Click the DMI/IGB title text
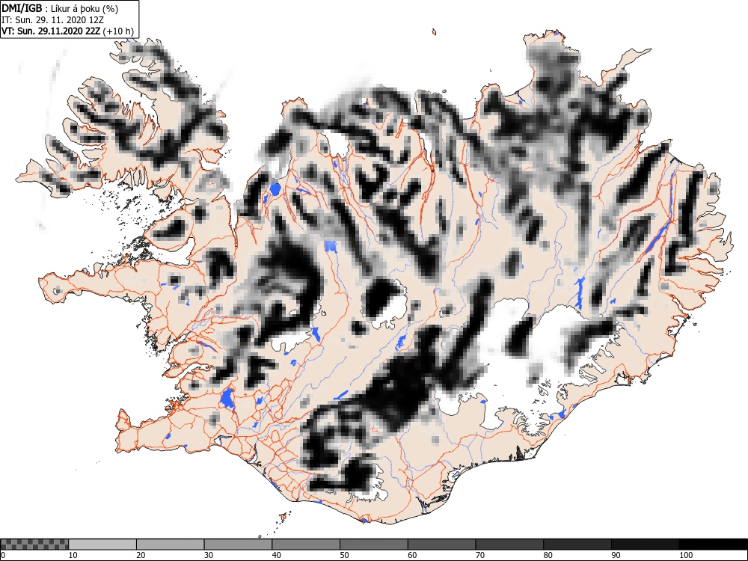748x561 pixels. pos(21,8)
